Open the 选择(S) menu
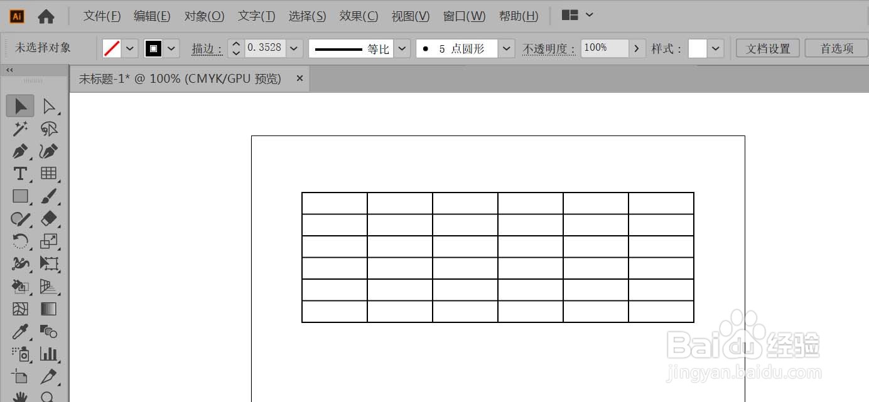Screen dimensions: 869x402 (x=307, y=16)
